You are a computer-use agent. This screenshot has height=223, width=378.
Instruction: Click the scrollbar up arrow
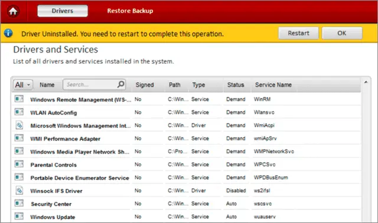[366, 82]
